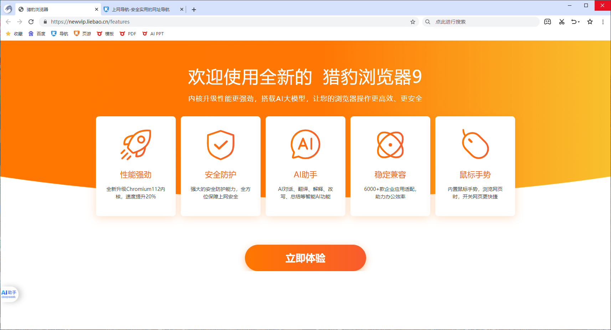This screenshot has width=611, height=330.
Task: Open the toolbar favorites star icon
Action: coord(590,22)
